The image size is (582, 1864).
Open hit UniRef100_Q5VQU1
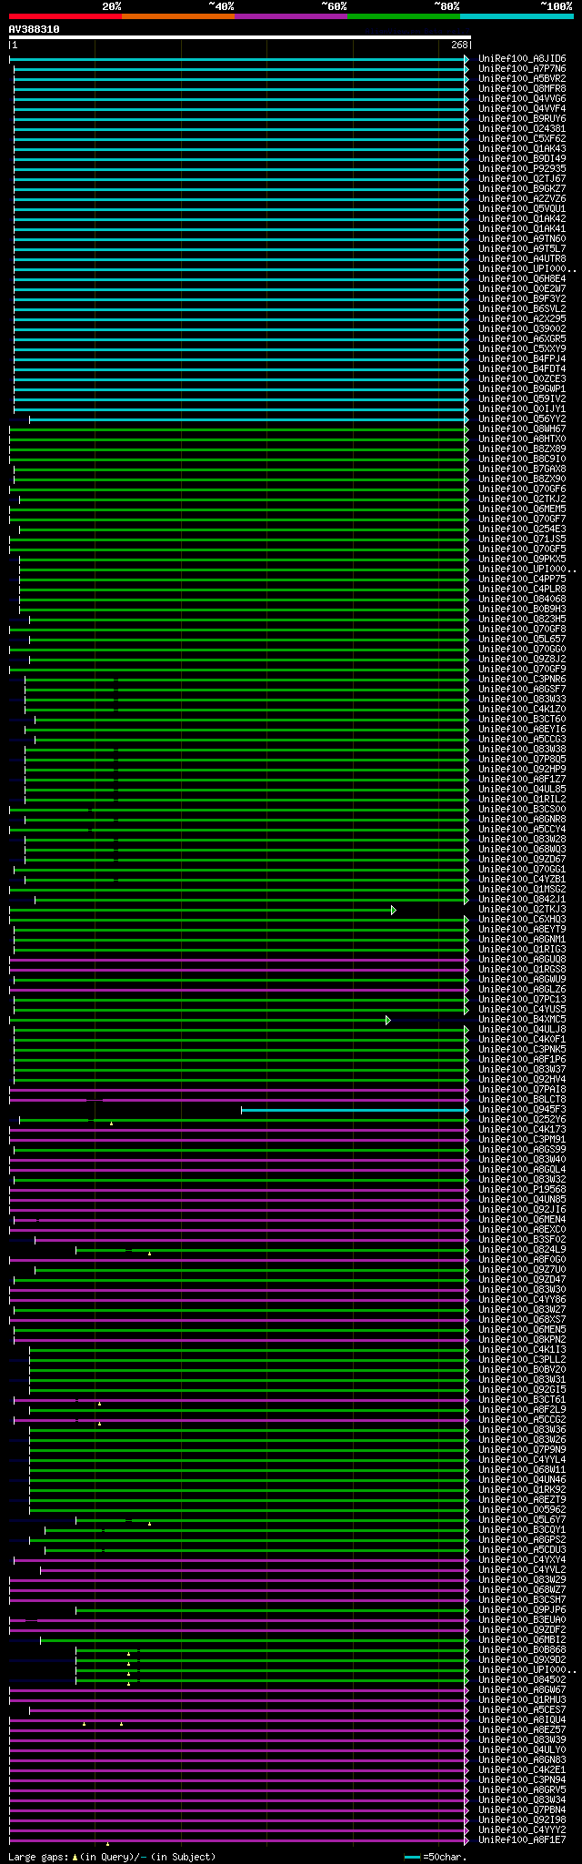[x=522, y=209]
